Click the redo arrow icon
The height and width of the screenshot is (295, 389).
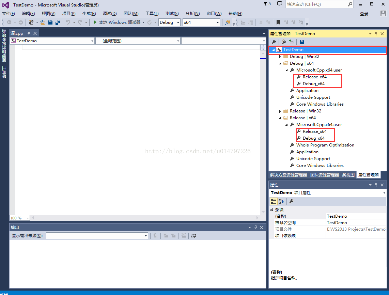(x=80, y=22)
